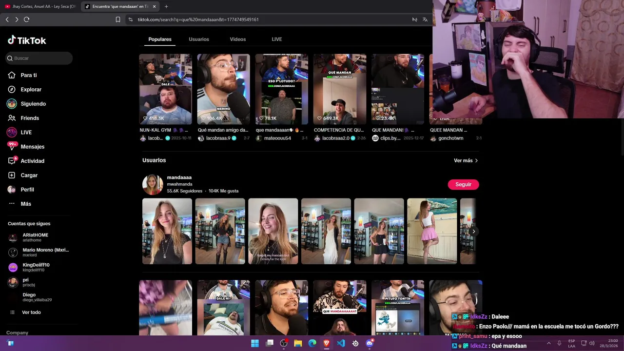
Task: Open the Company footer link
Action: (17, 333)
